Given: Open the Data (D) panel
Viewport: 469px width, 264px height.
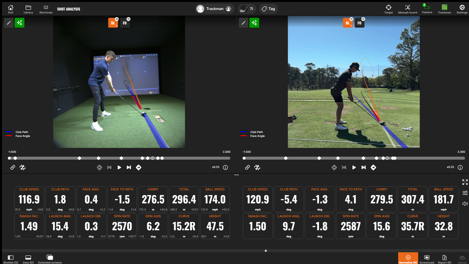Looking at the screenshot, I should [x=28, y=259].
